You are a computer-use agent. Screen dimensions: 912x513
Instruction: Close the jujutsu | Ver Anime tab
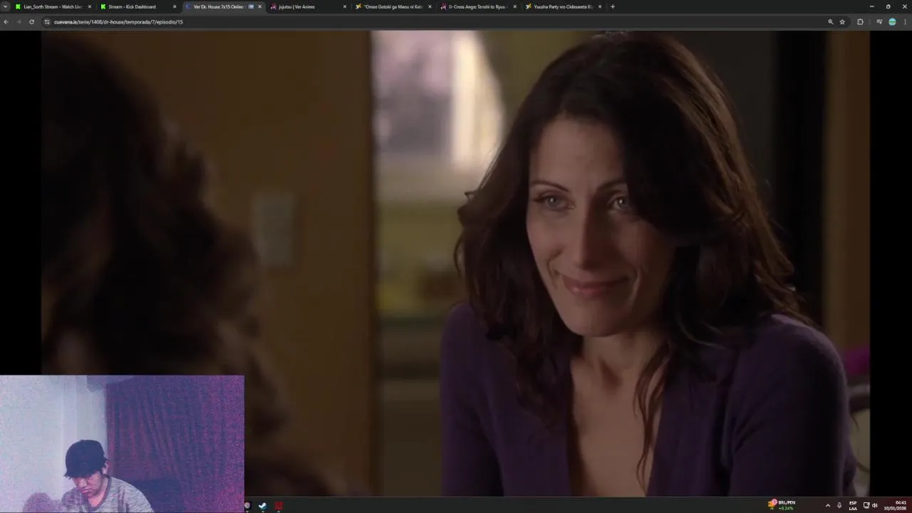[x=345, y=6]
